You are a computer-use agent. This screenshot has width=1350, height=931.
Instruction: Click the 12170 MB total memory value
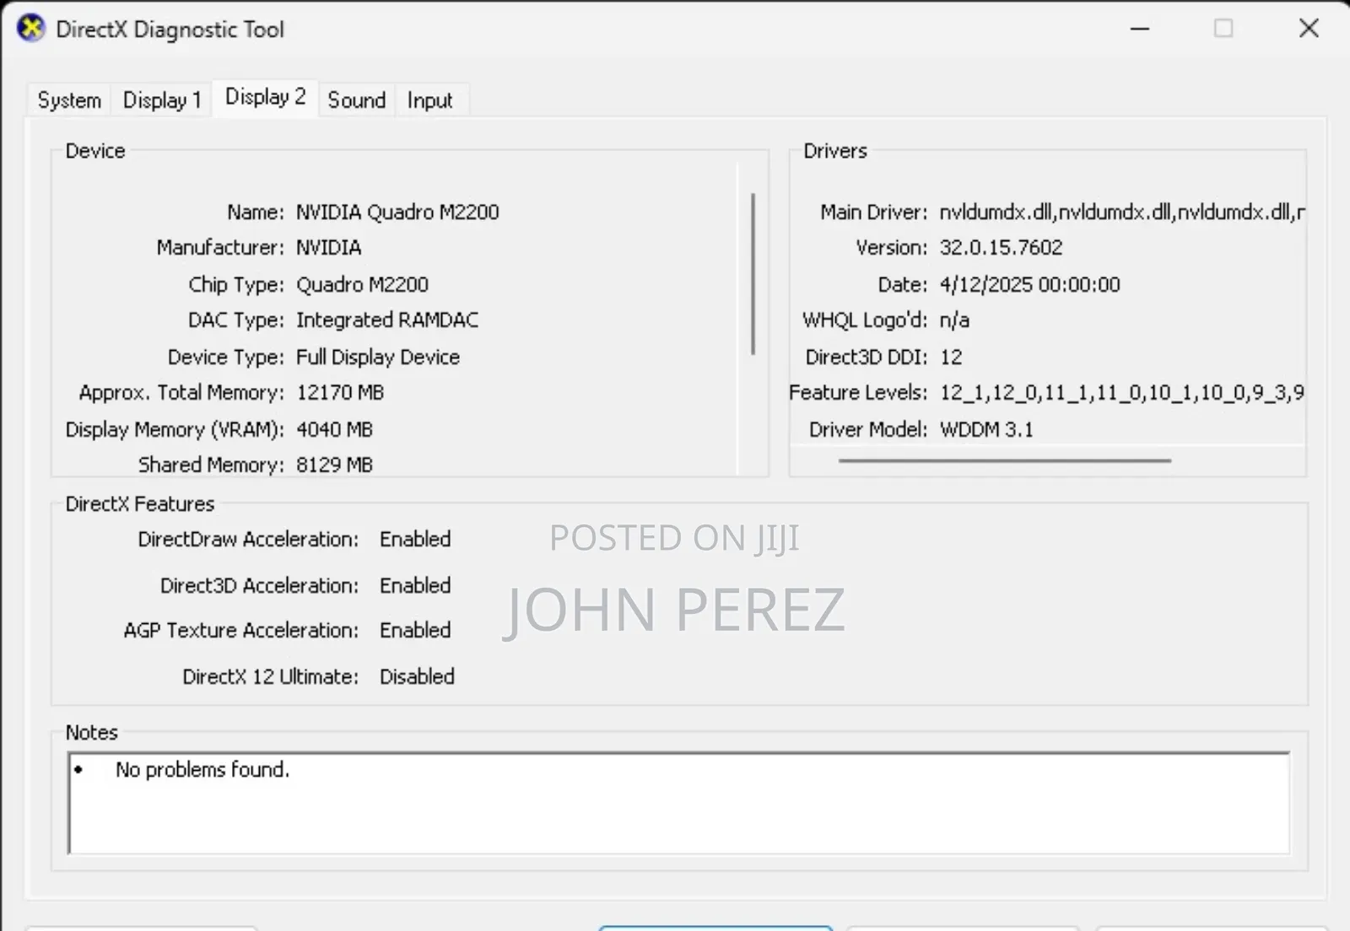click(340, 393)
